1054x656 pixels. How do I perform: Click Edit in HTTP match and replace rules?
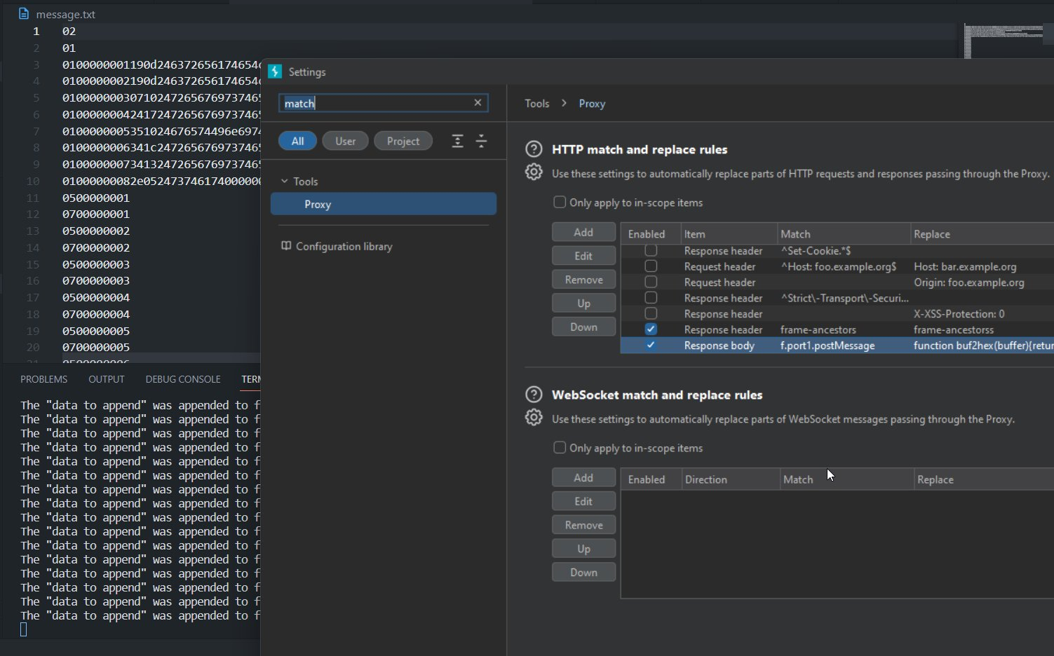pos(583,256)
